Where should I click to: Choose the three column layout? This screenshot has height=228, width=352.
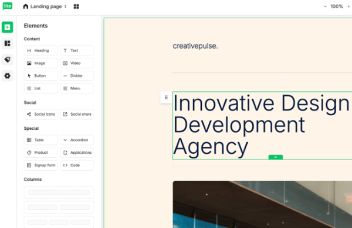[x=59, y=222]
